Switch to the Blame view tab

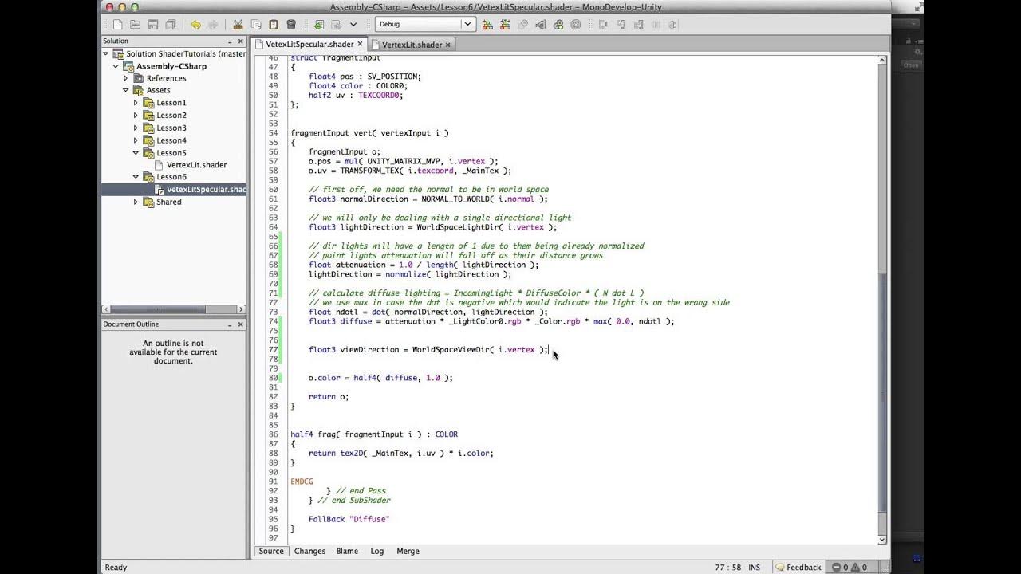pos(347,551)
